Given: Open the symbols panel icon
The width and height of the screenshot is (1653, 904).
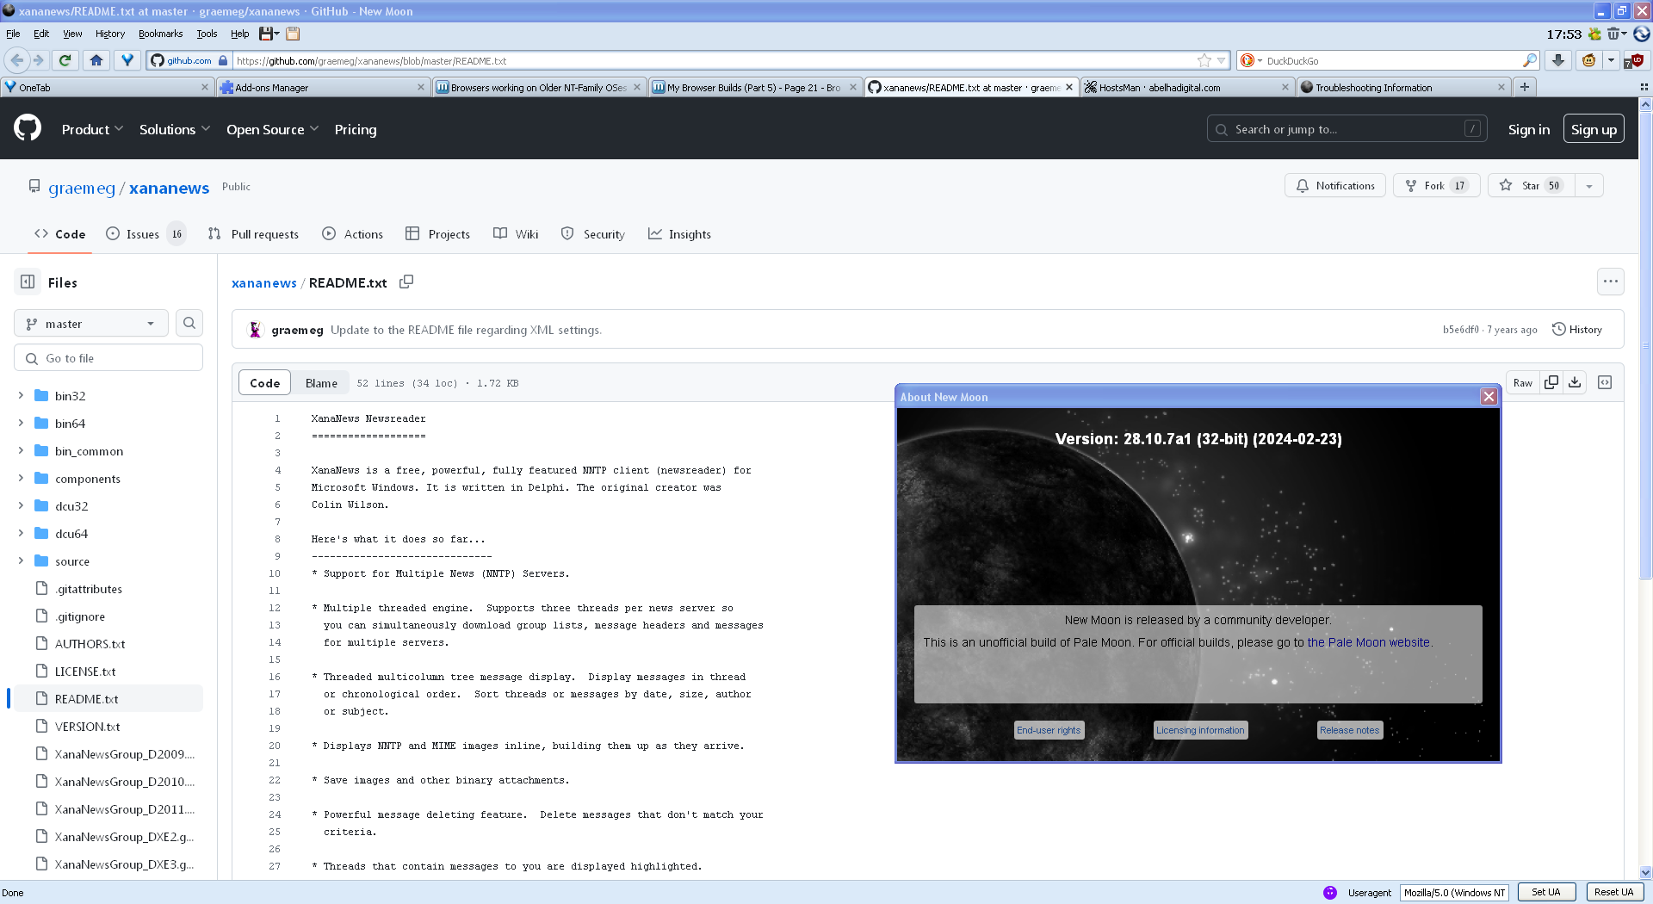Looking at the screenshot, I should [1605, 382].
